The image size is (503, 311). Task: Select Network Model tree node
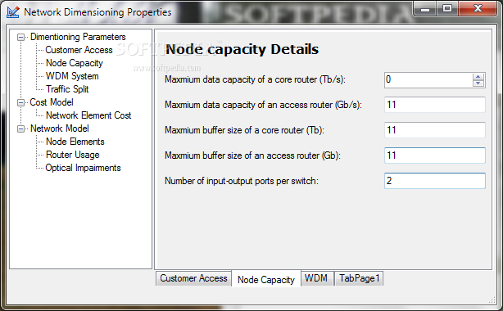tap(59, 128)
